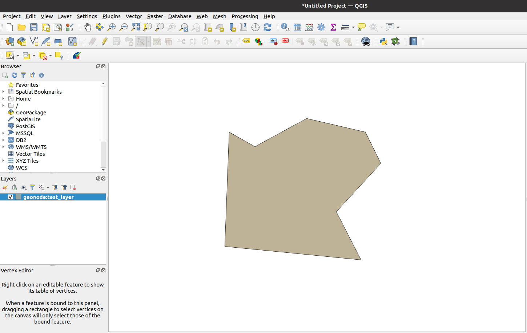
Task: Open the Field Calculator
Action: 309,27
